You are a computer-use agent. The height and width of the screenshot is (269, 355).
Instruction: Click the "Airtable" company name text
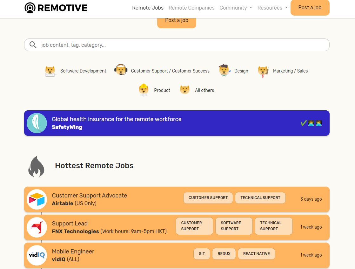pos(63,203)
